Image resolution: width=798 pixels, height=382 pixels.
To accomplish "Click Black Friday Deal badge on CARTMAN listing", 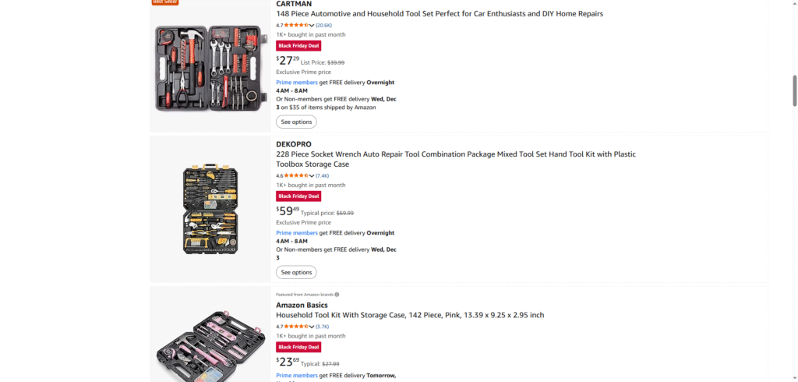I will [298, 46].
